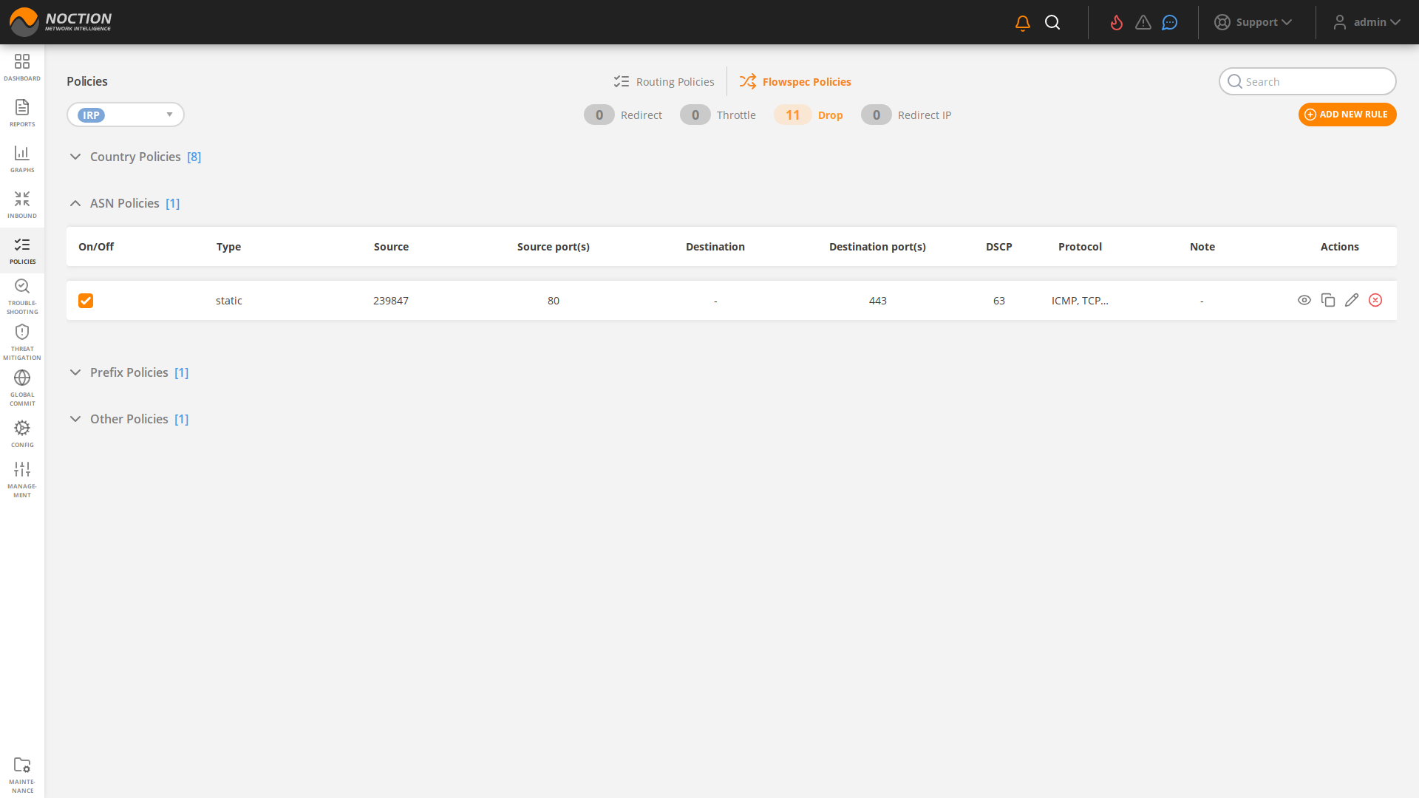Go to Global Commit in sidebar
This screenshot has height=798, width=1419.
22,387
